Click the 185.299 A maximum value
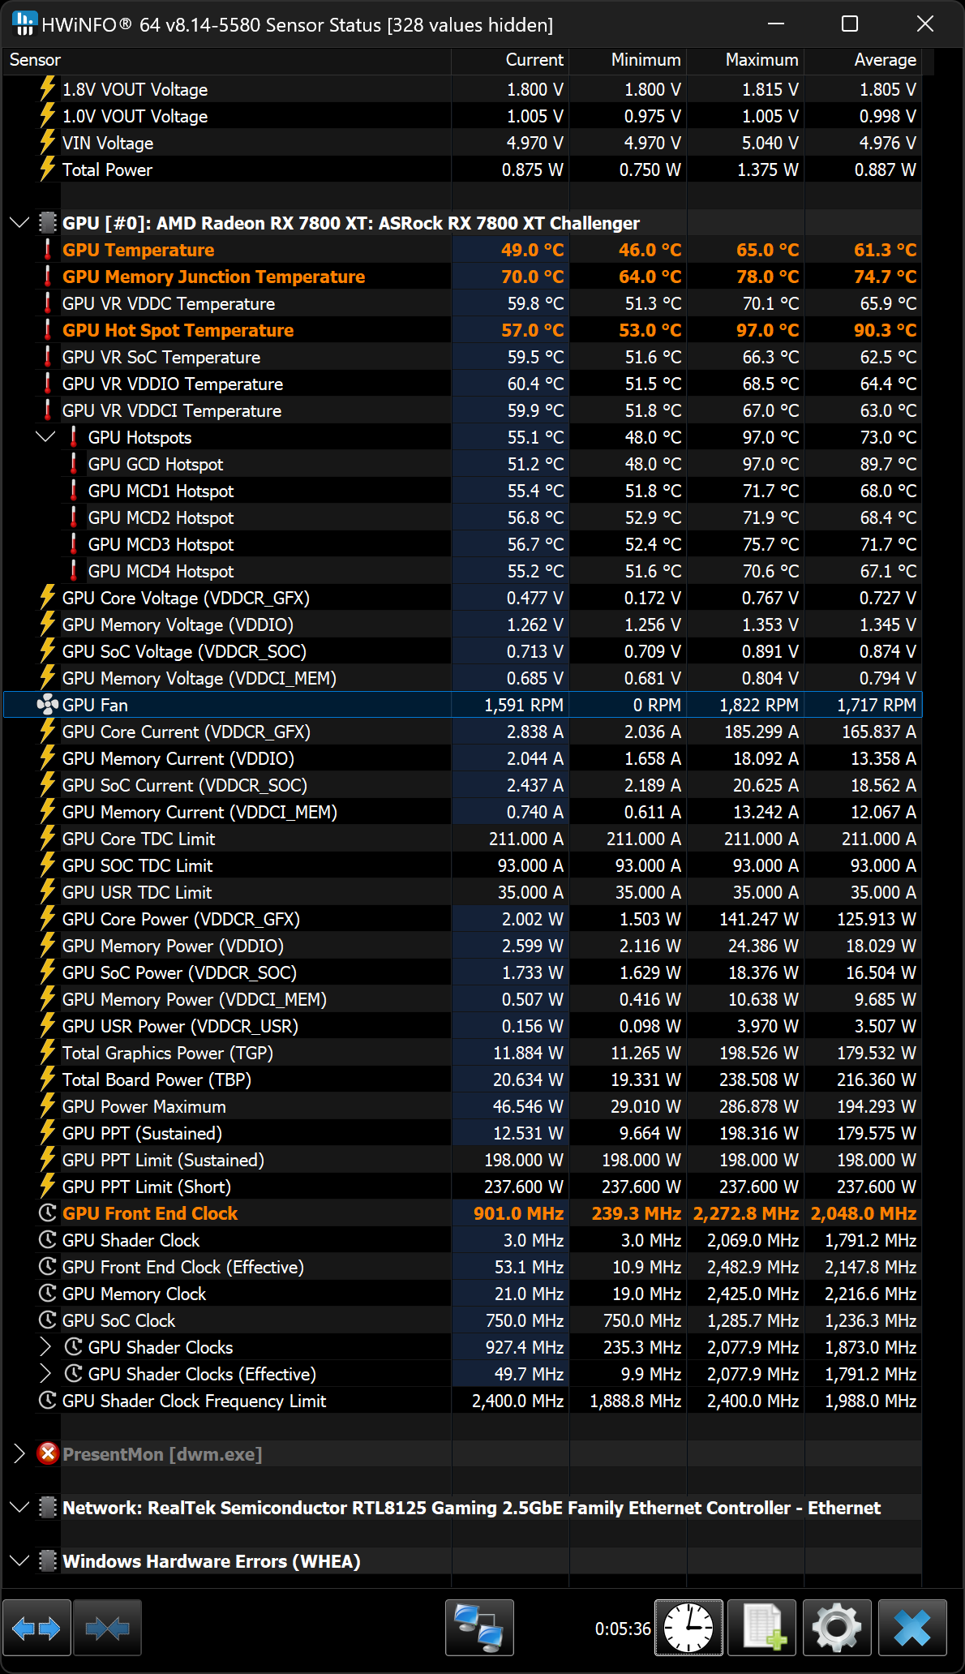The width and height of the screenshot is (965, 1674). [x=761, y=732]
